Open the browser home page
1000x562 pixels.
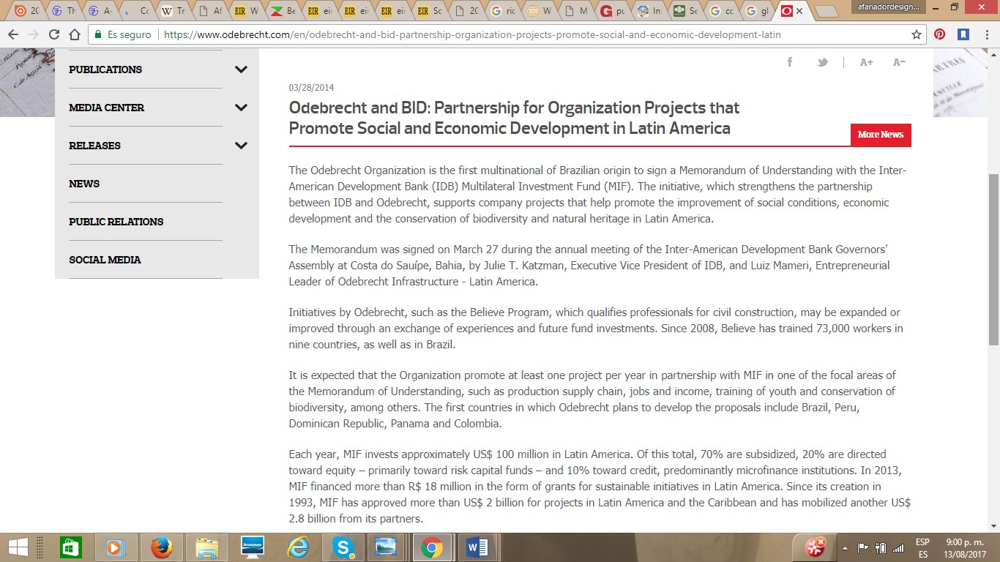tap(74, 34)
